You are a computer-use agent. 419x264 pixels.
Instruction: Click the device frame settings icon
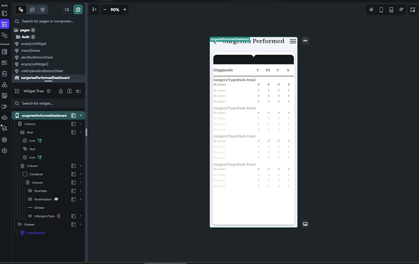pyautogui.click(x=391, y=10)
